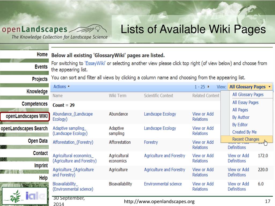Choose the All Pages view
Image resolution: width=275 pixels, height=206 pixels.
coord(240,110)
